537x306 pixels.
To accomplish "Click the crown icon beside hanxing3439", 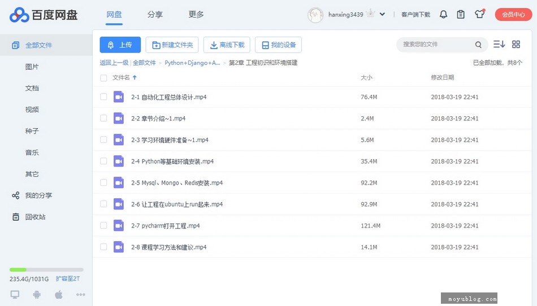I will tap(370, 14).
